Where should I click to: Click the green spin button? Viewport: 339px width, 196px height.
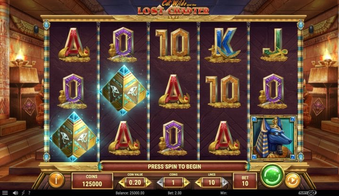pyautogui.click(x=272, y=175)
